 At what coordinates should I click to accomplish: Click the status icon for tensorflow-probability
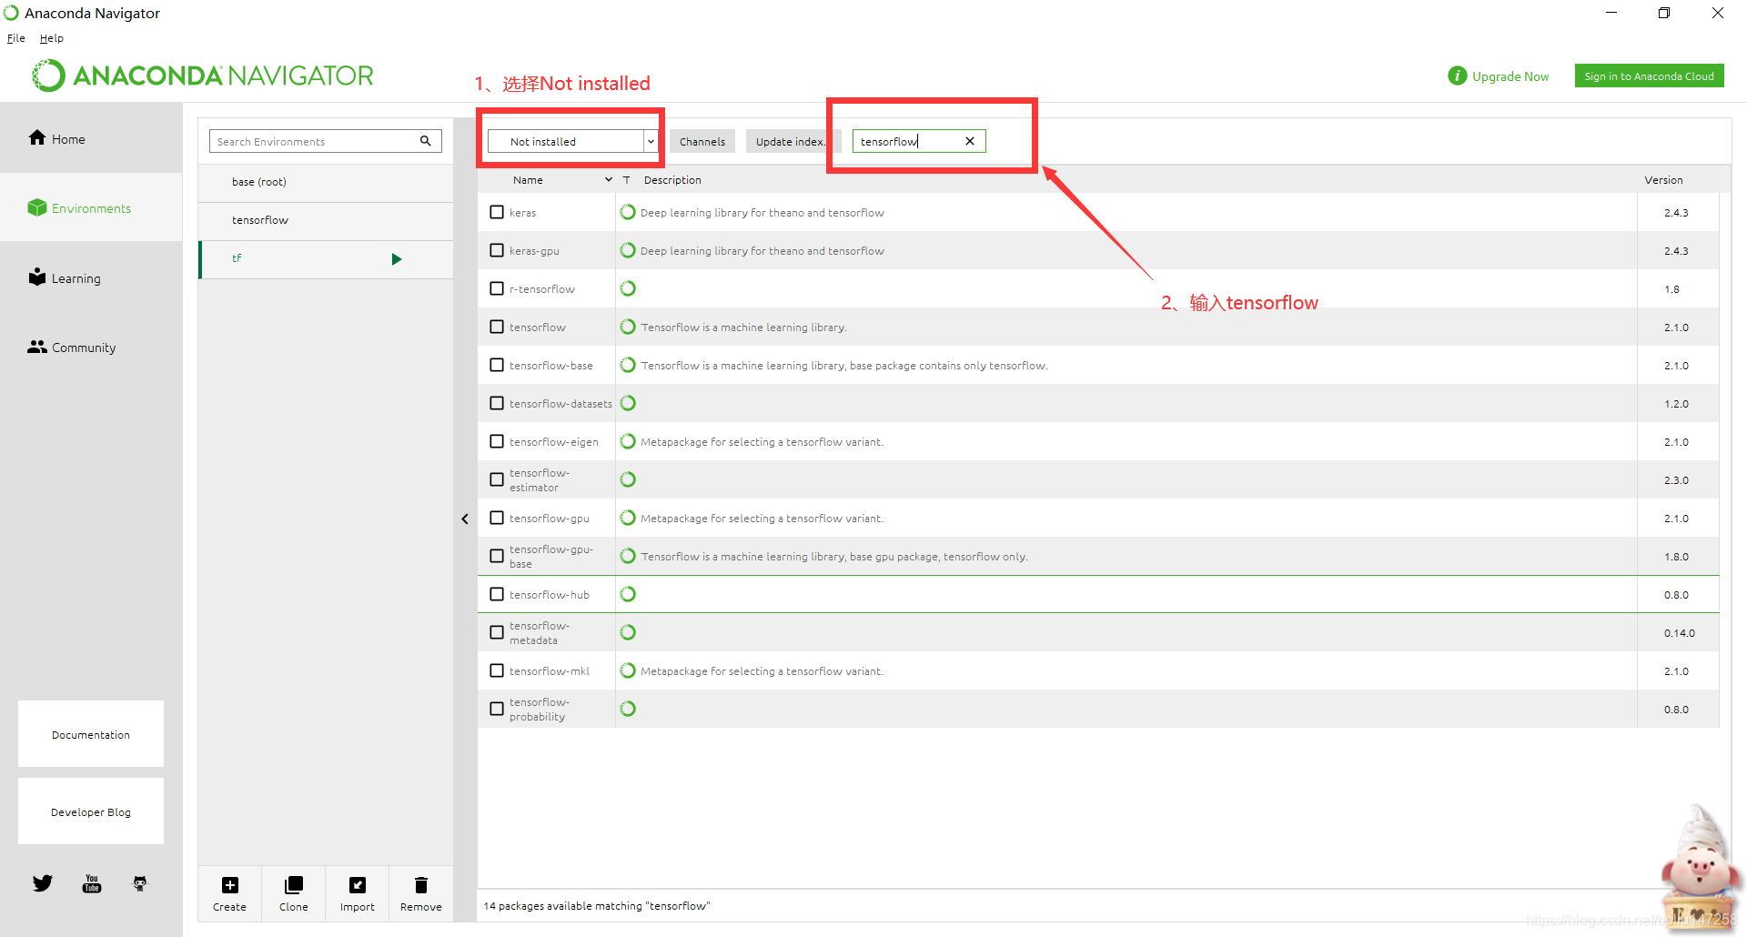(x=628, y=709)
